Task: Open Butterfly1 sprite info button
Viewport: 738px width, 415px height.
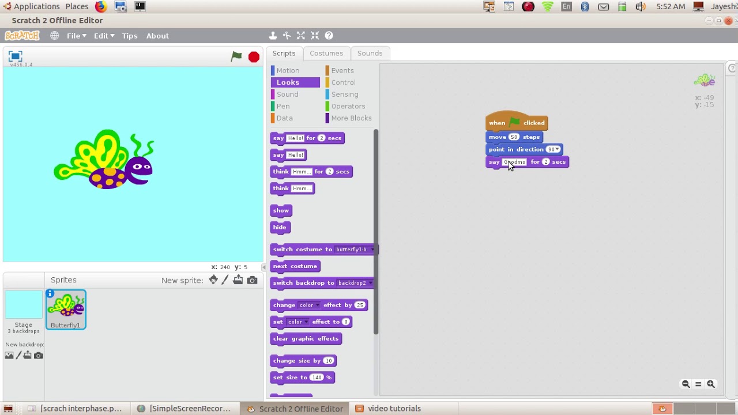Action: (x=50, y=294)
